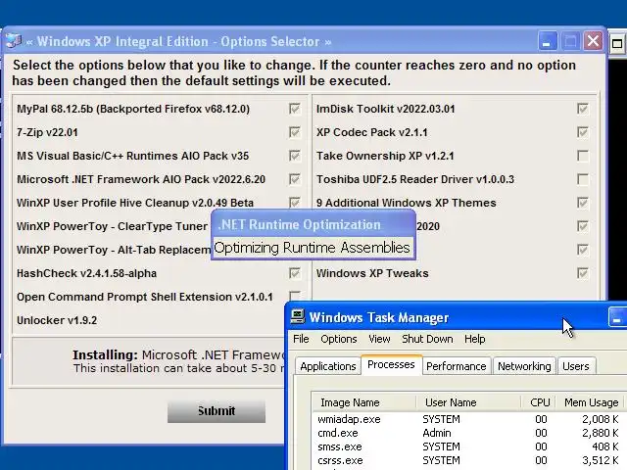This screenshot has height=470, width=627.
Task: Click the Unlocker v1.9.2 option label
Action: 57,320
